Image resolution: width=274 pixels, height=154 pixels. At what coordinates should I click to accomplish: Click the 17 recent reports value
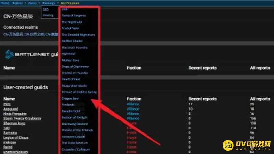[190, 104]
